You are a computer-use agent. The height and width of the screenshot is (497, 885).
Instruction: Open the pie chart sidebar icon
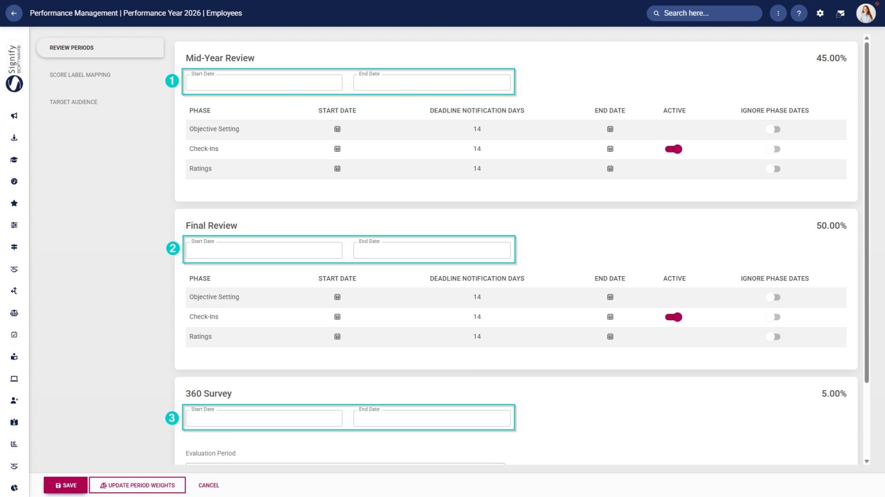pos(14,488)
